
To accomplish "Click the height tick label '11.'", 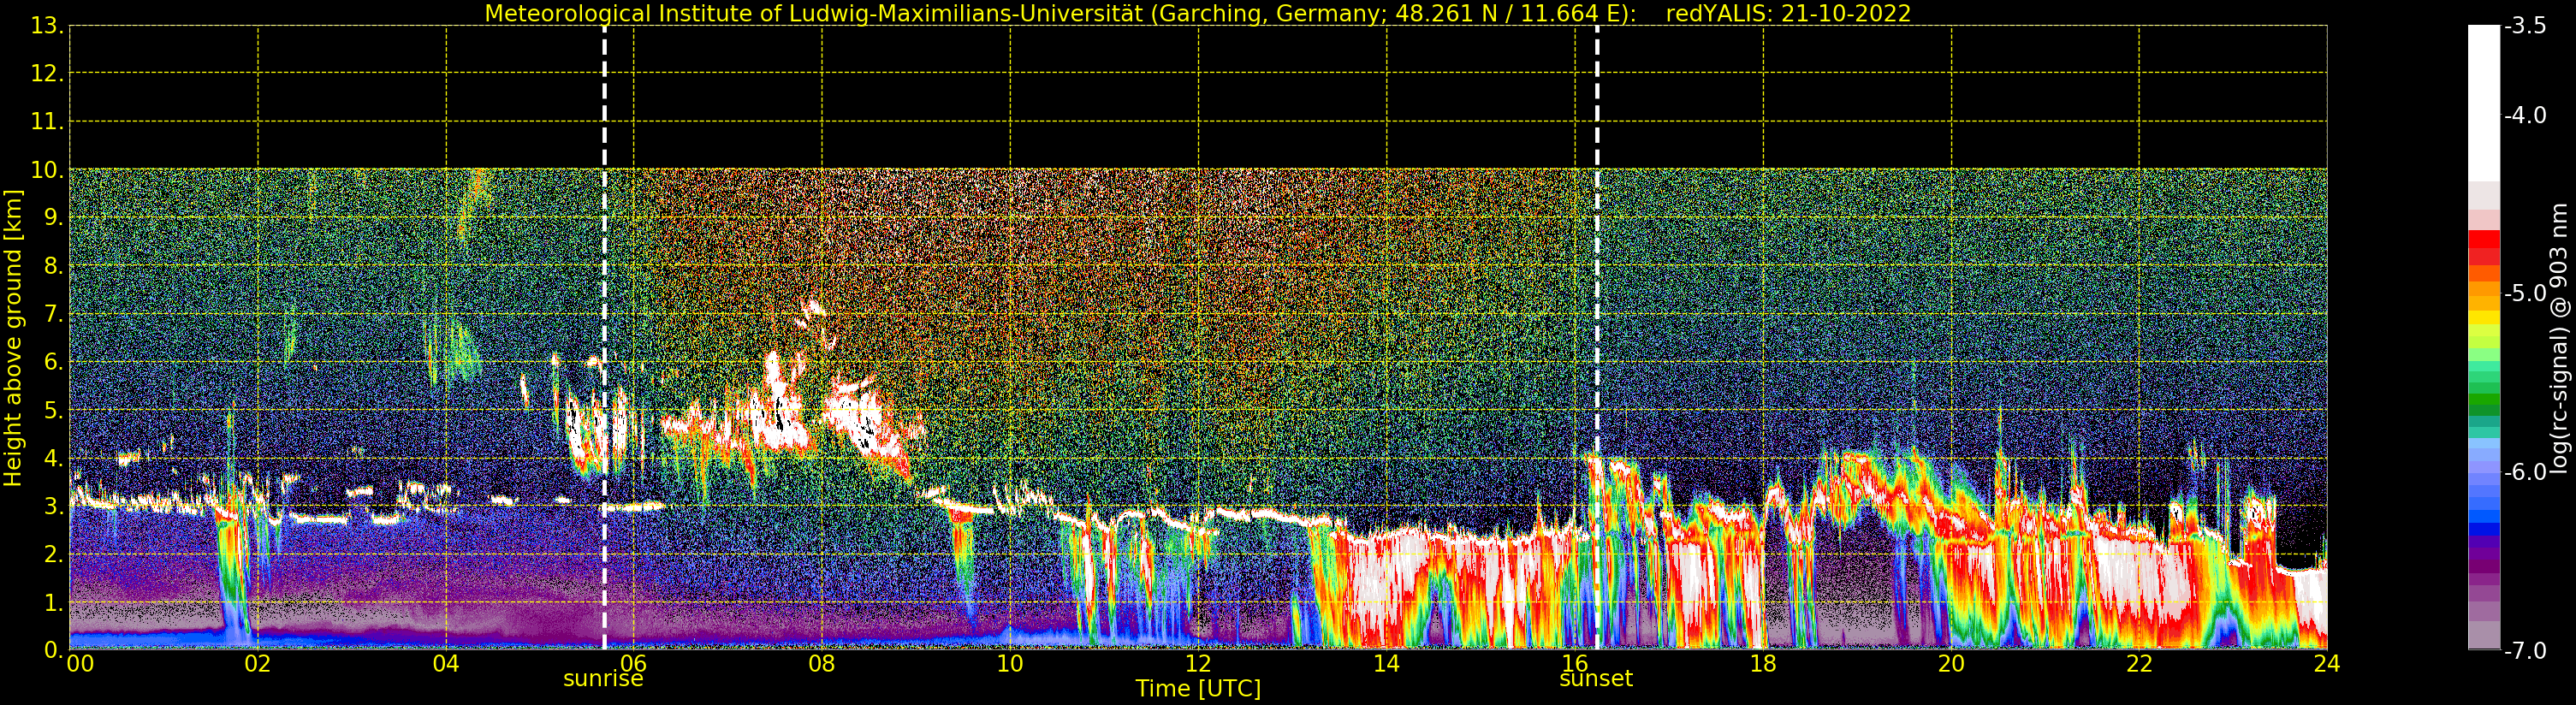I will tap(47, 122).
